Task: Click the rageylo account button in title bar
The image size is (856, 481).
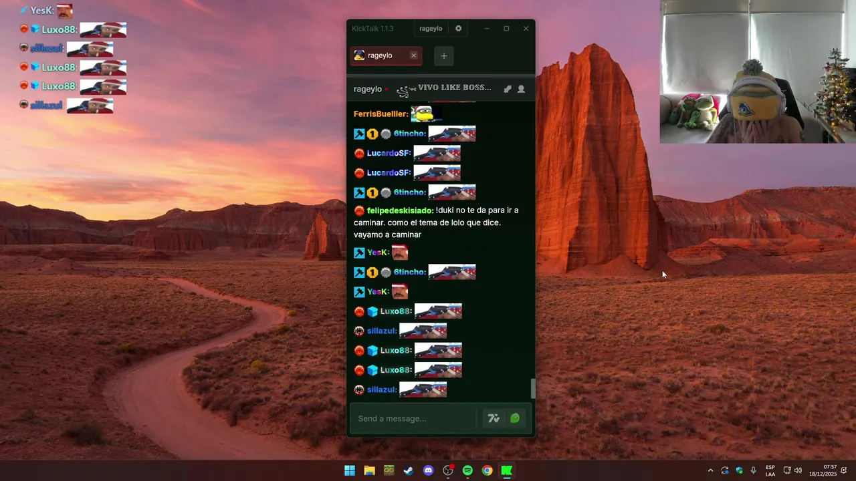Action: tap(431, 29)
